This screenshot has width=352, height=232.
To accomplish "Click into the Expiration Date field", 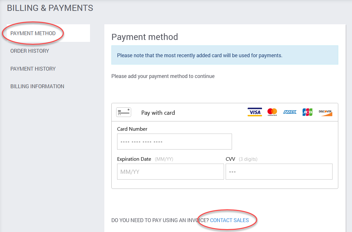I will (170, 172).
